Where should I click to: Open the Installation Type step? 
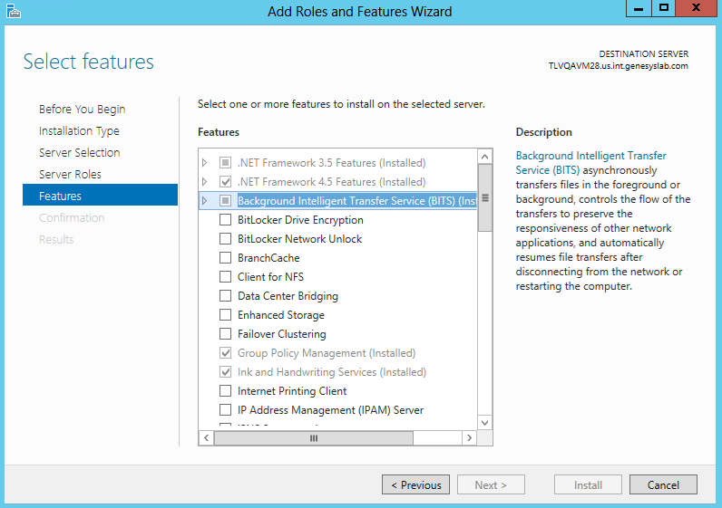tap(79, 130)
